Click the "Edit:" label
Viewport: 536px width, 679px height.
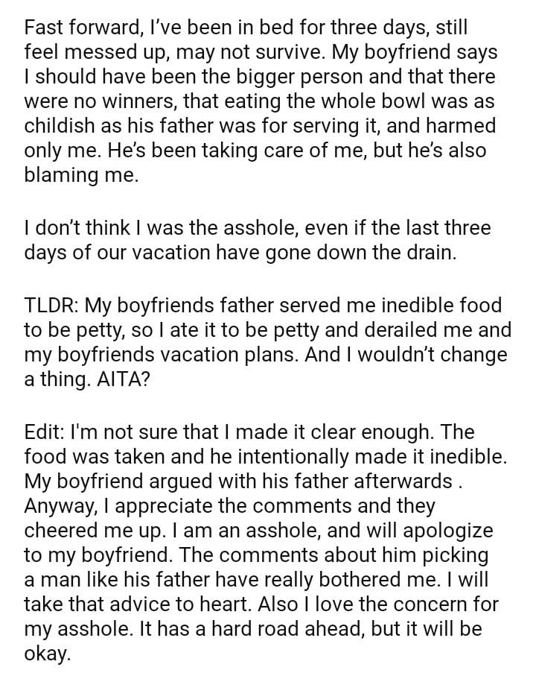[45, 432]
